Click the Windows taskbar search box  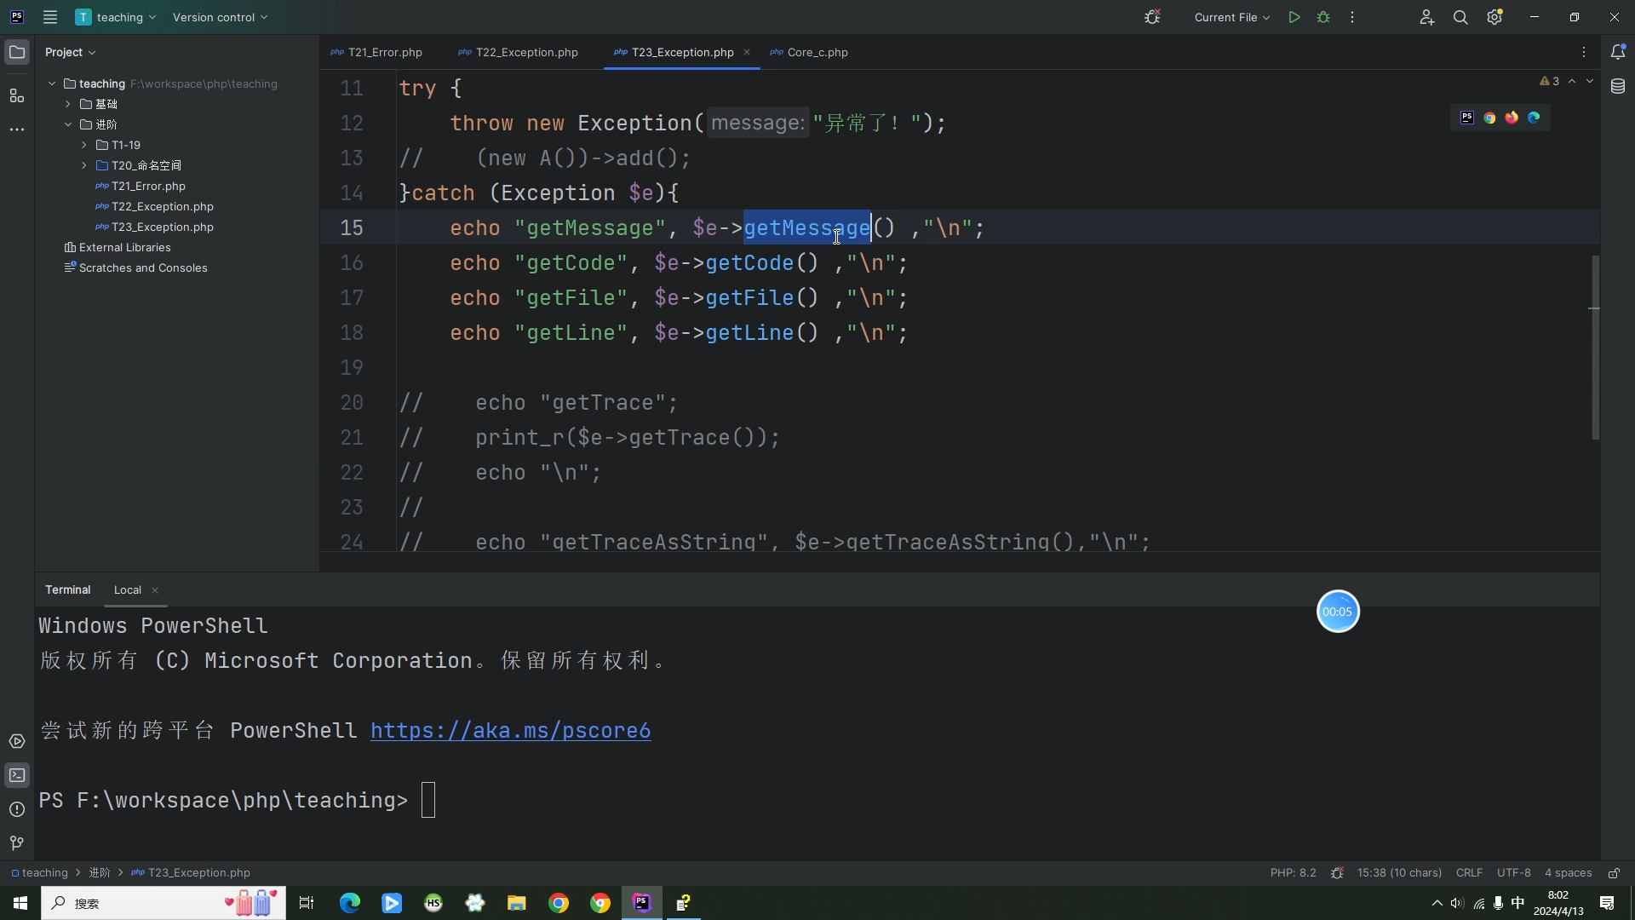tap(163, 903)
